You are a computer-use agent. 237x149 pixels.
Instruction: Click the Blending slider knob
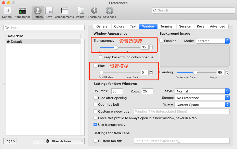195,73
